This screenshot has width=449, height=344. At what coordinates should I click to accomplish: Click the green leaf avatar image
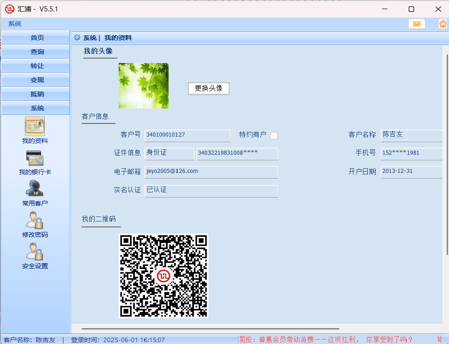pyautogui.click(x=143, y=86)
